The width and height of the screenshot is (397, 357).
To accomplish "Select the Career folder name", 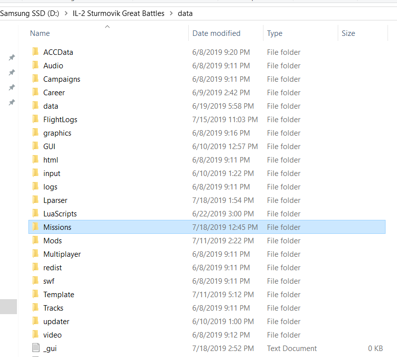I will tap(54, 92).
